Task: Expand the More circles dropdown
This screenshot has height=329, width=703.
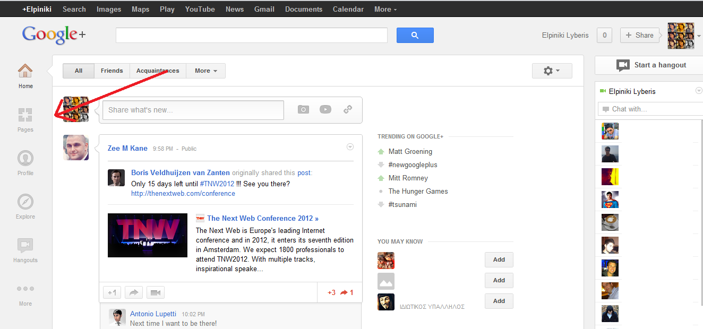Action: pyautogui.click(x=206, y=71)
